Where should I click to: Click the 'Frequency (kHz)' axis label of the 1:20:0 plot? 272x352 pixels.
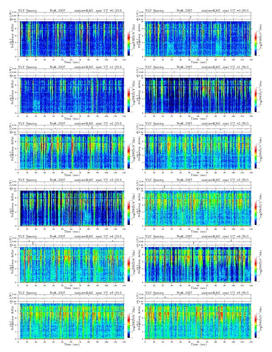pyautogui.click(x=13, y=95)
